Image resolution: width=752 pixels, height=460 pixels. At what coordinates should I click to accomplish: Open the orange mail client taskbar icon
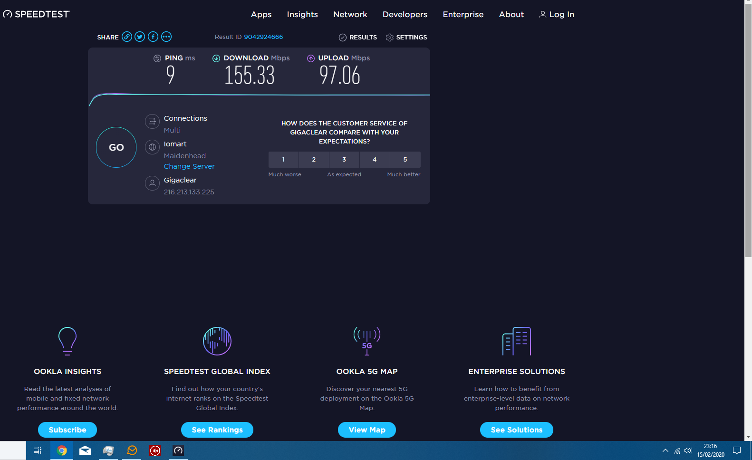(132, 450)
